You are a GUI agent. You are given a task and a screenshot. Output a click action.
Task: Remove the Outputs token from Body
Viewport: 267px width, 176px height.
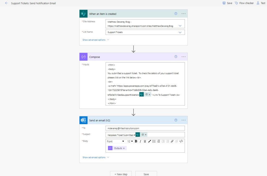tap(124, 148)
